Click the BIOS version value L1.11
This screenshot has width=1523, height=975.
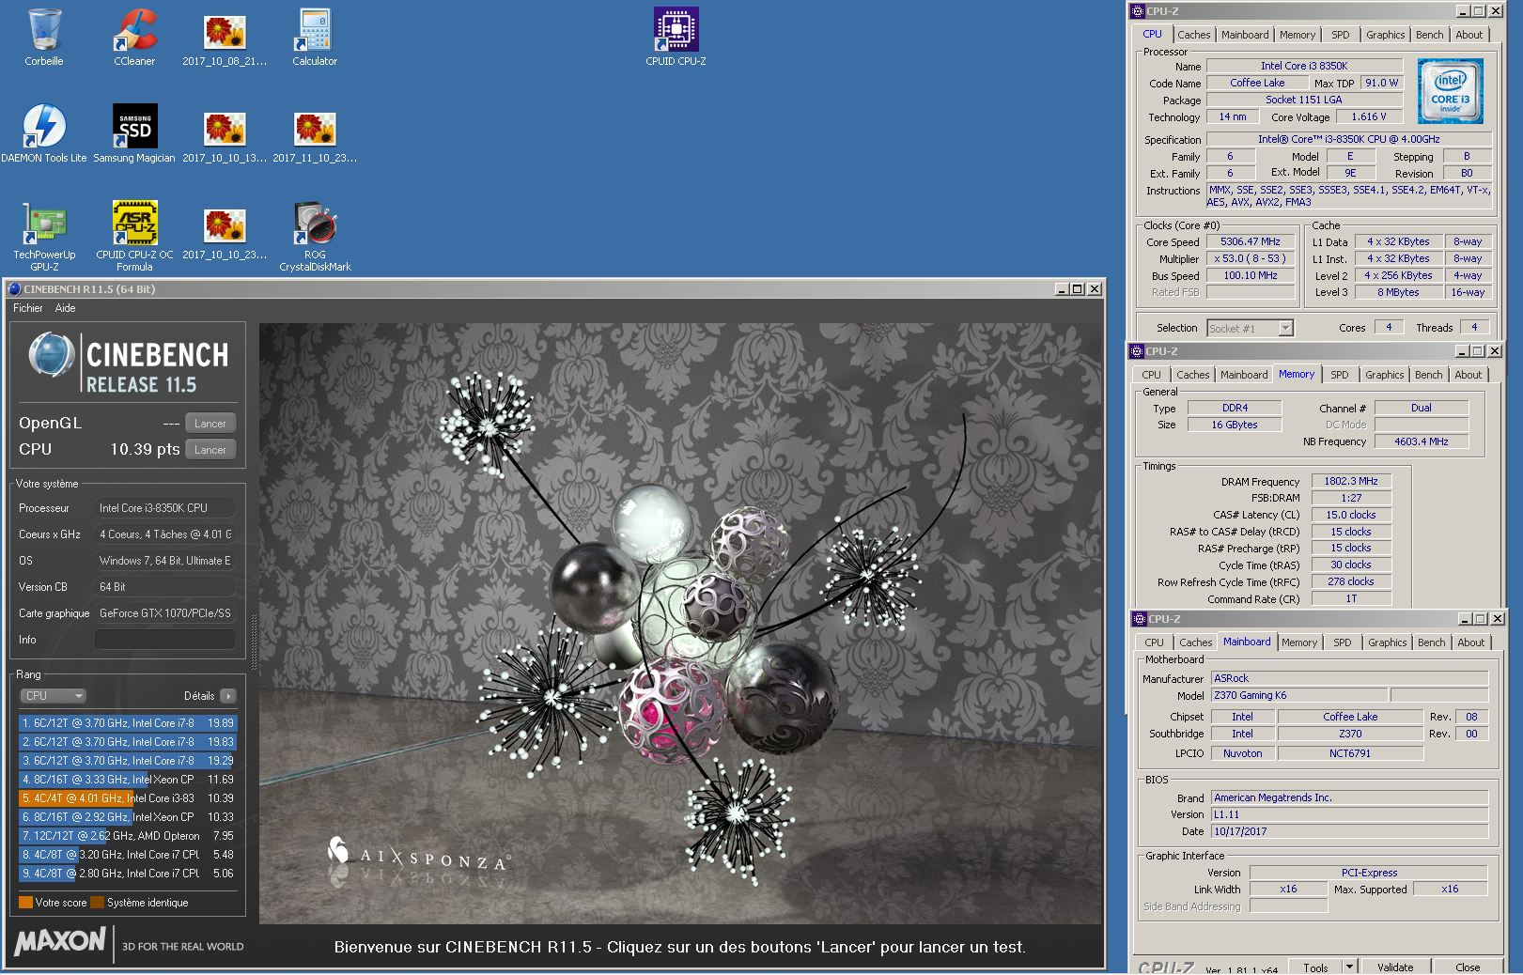pyautogui.click(x=1349, y=814)
